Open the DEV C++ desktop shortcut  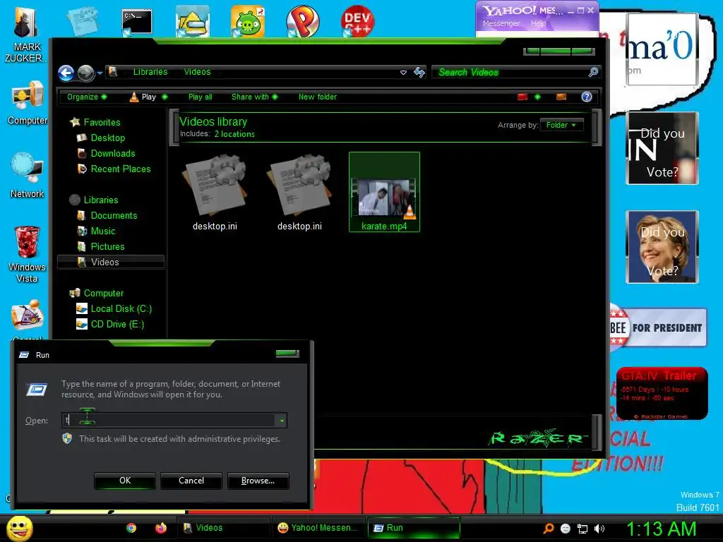pyautogui.click(x=357, y=21)
